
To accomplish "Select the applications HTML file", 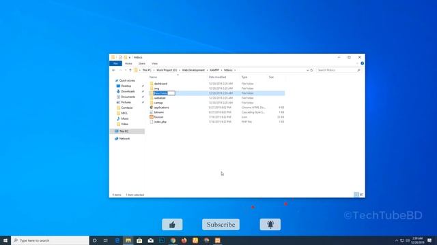I will (161, 108).
